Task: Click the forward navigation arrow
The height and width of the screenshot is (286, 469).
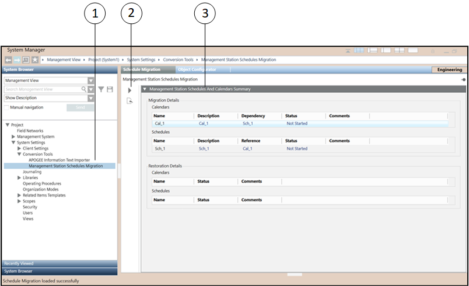Action: [17, 60]
